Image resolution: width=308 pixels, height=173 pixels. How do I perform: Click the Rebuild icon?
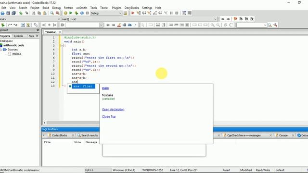(82, 13)
